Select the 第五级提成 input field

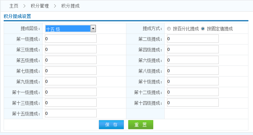click(71, 60)
